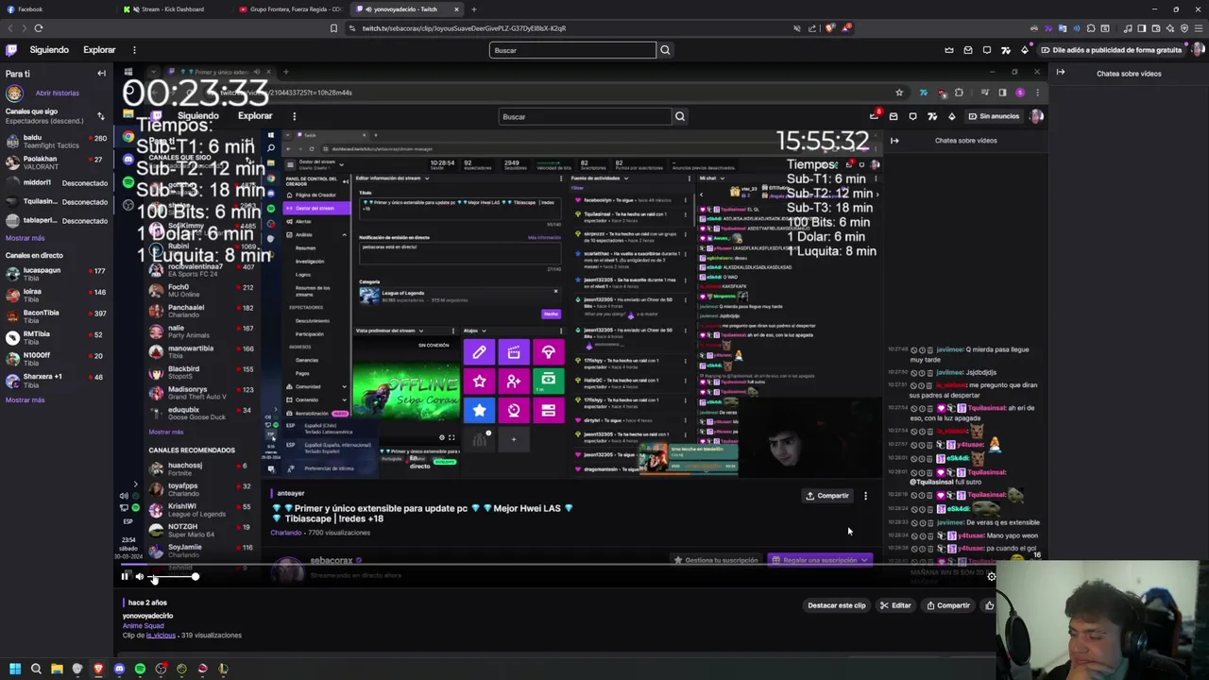Open the clip player settings gear

click(990, 577)
